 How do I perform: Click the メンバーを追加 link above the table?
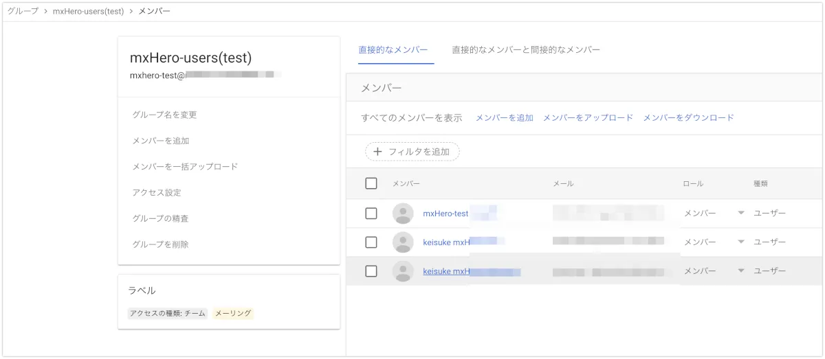coord(505,118)
